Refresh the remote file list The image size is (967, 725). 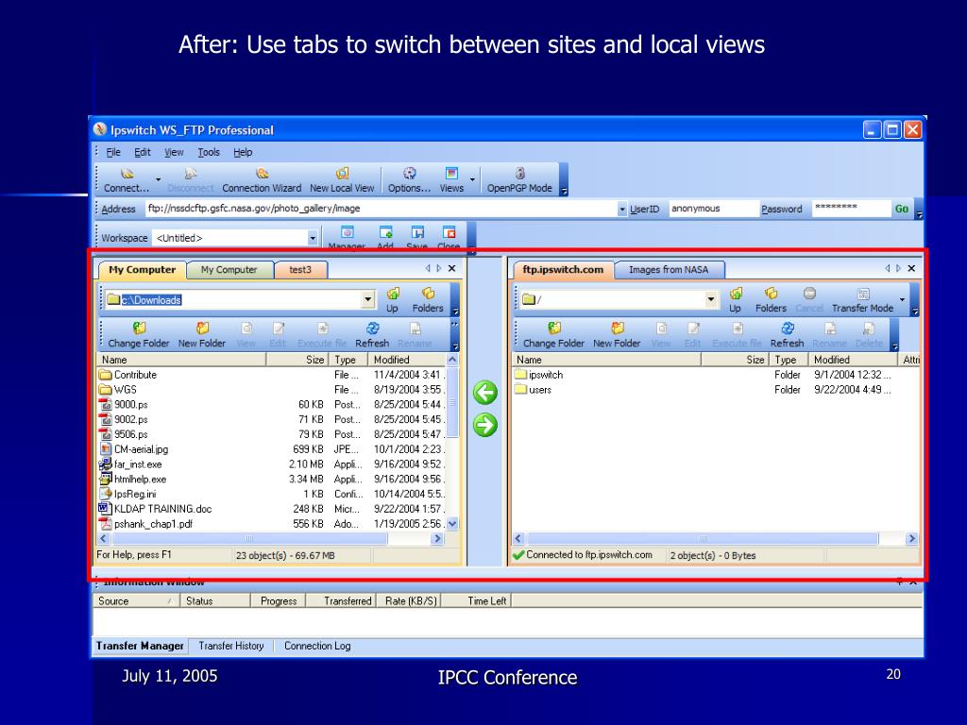click(x=787, y=335)
